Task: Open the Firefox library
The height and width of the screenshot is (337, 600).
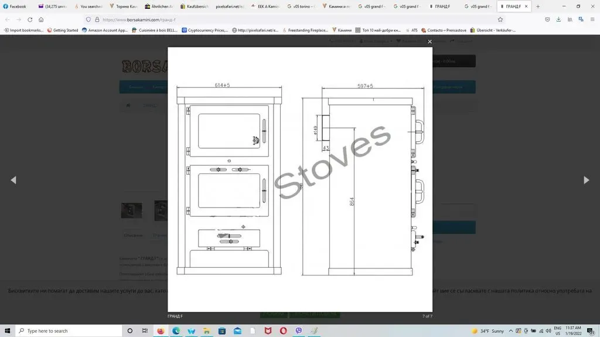Action: point(570,19)
